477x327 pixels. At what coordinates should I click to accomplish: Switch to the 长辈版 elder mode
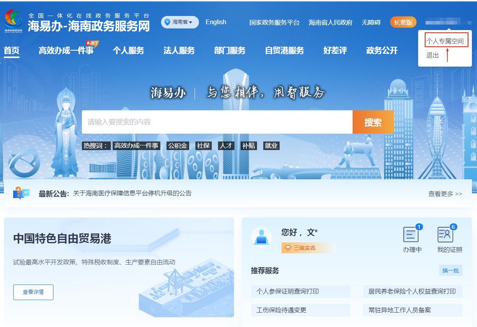click(403, 22)
